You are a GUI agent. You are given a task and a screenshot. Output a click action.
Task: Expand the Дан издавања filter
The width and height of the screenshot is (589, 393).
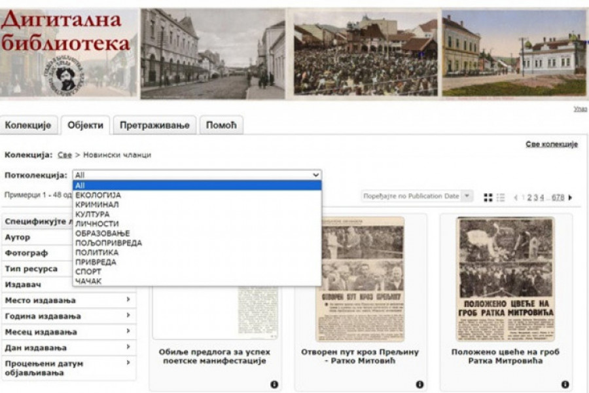click(x=69, y=348)
